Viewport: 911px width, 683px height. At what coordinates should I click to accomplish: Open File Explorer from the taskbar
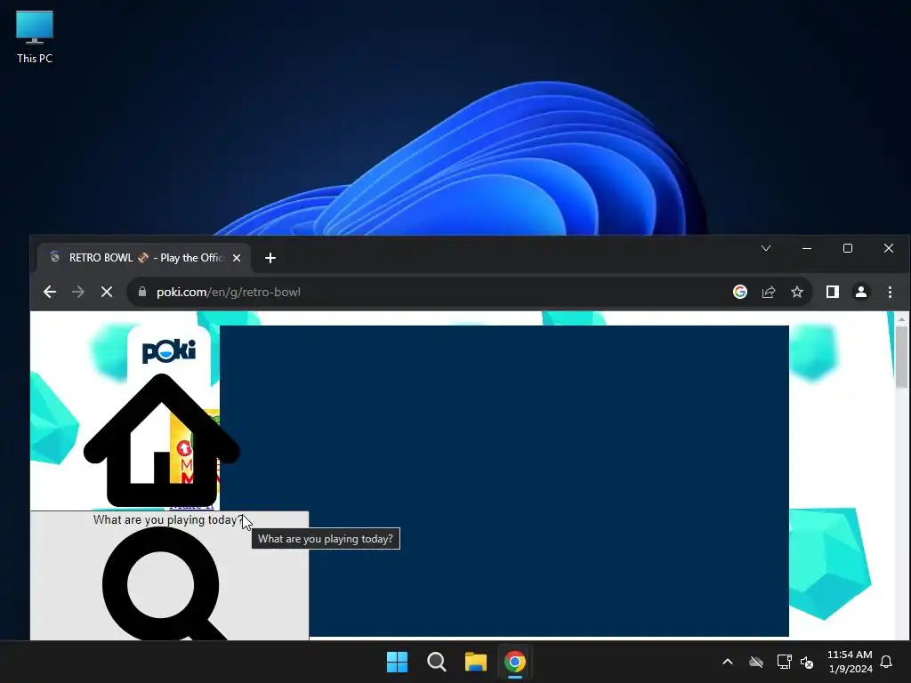[x=475, y=662]
